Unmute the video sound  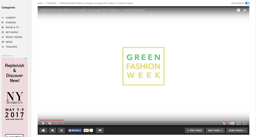coord(50,123)
